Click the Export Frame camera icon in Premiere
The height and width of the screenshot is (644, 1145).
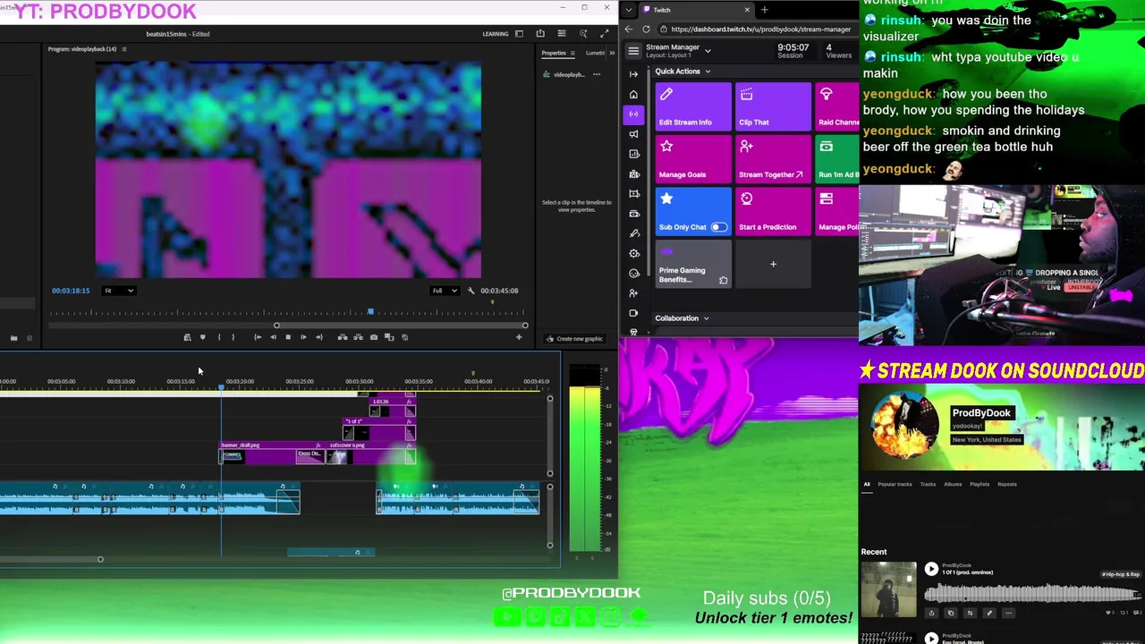click(x=374, y=337)
